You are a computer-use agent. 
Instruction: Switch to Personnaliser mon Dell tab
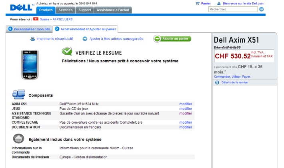[x=29, y=29]
